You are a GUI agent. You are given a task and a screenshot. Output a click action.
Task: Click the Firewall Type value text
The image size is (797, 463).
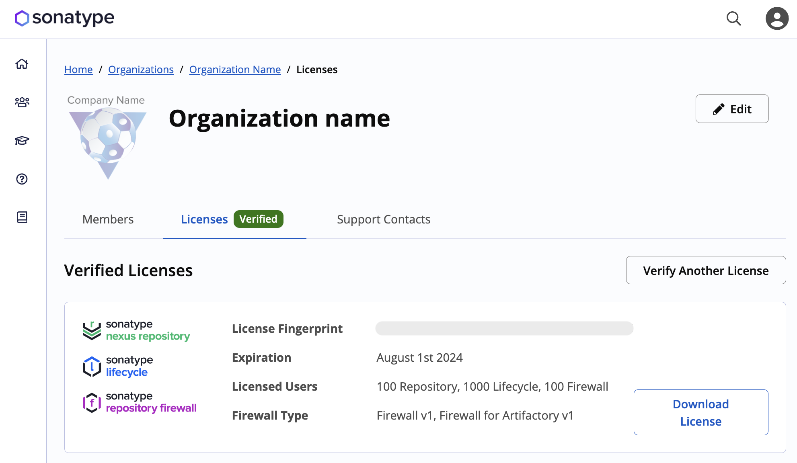475,415
